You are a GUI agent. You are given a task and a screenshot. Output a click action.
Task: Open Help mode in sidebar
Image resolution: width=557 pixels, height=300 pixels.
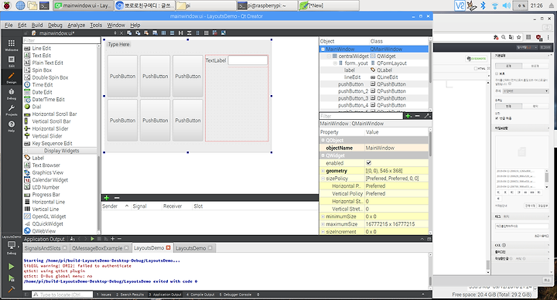click(12, 126)
